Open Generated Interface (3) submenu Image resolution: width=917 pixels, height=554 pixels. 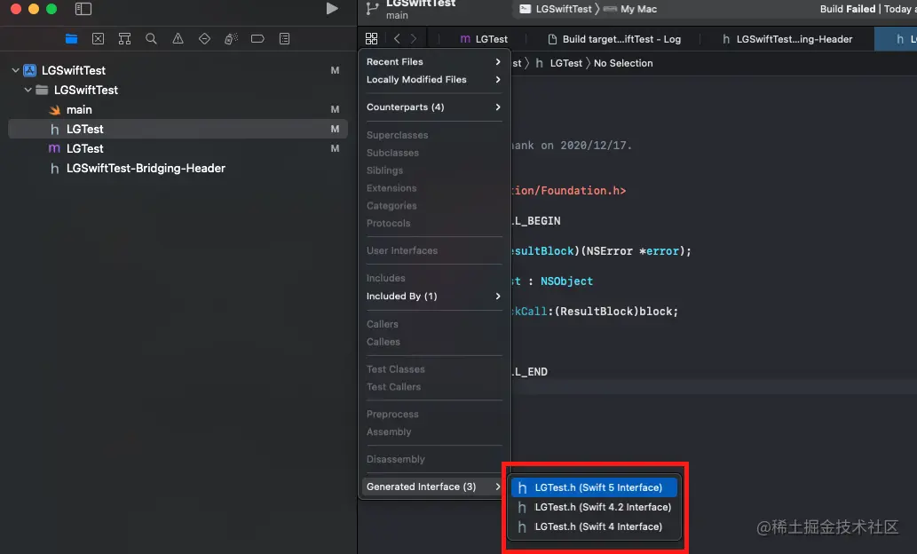[x=433, y=487]
